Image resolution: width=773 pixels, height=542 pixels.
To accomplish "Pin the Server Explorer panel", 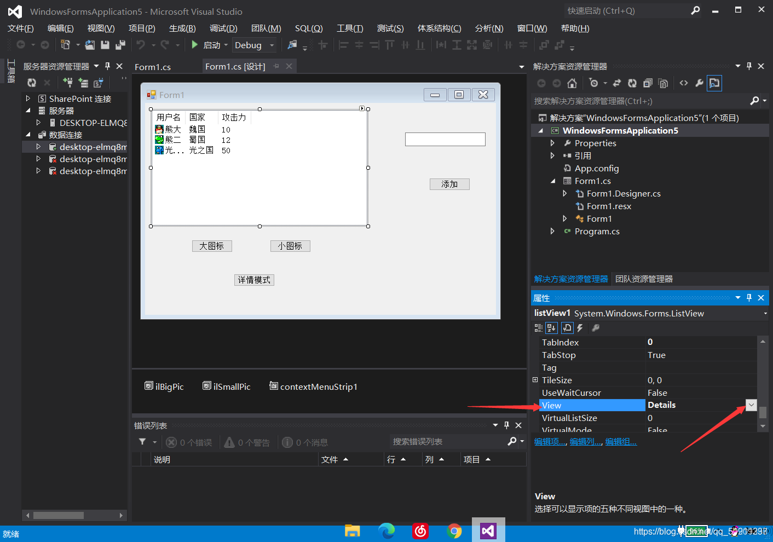I will tap(107, 66).
